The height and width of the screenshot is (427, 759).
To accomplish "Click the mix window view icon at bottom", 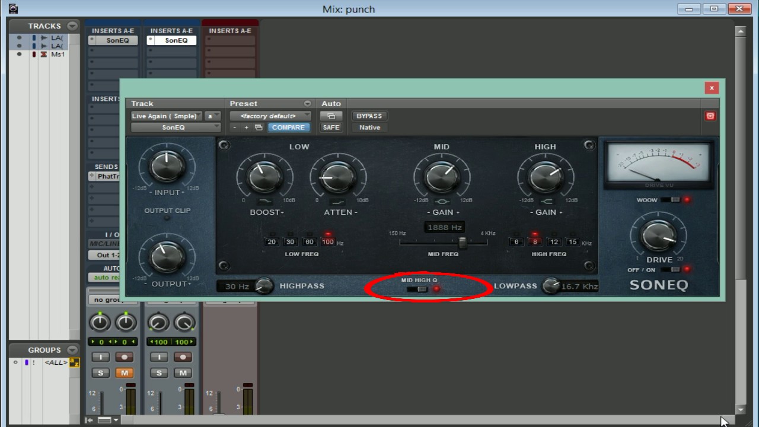I will coord(104,420).
